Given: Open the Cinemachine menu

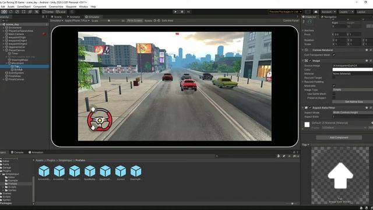Looking at the screenshot, I should pos(56,6).
